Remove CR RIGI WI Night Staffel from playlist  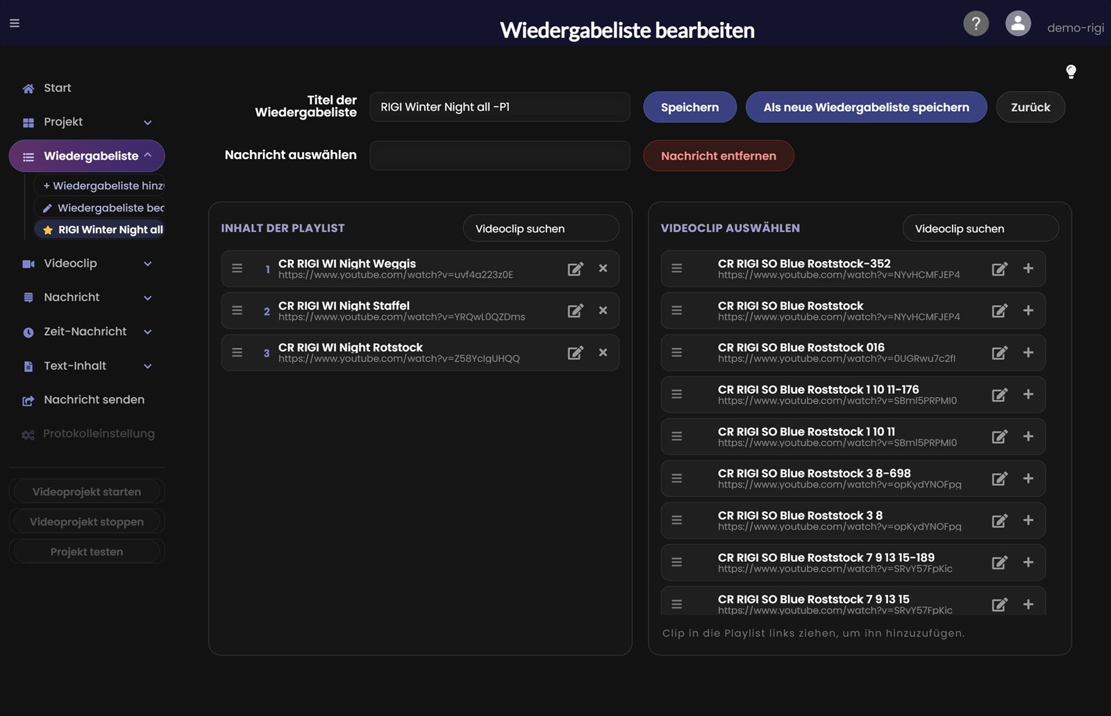coord(603,310)
